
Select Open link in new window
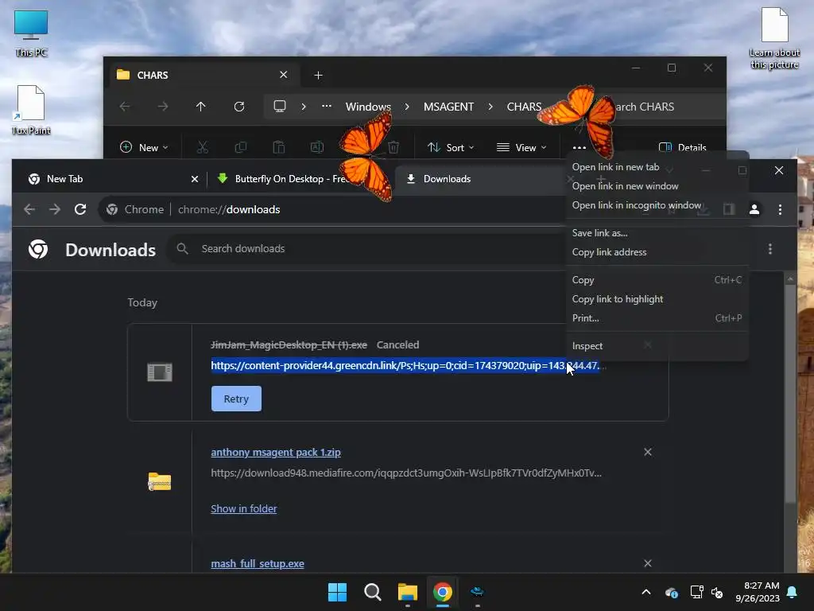[x=625, y=186]
